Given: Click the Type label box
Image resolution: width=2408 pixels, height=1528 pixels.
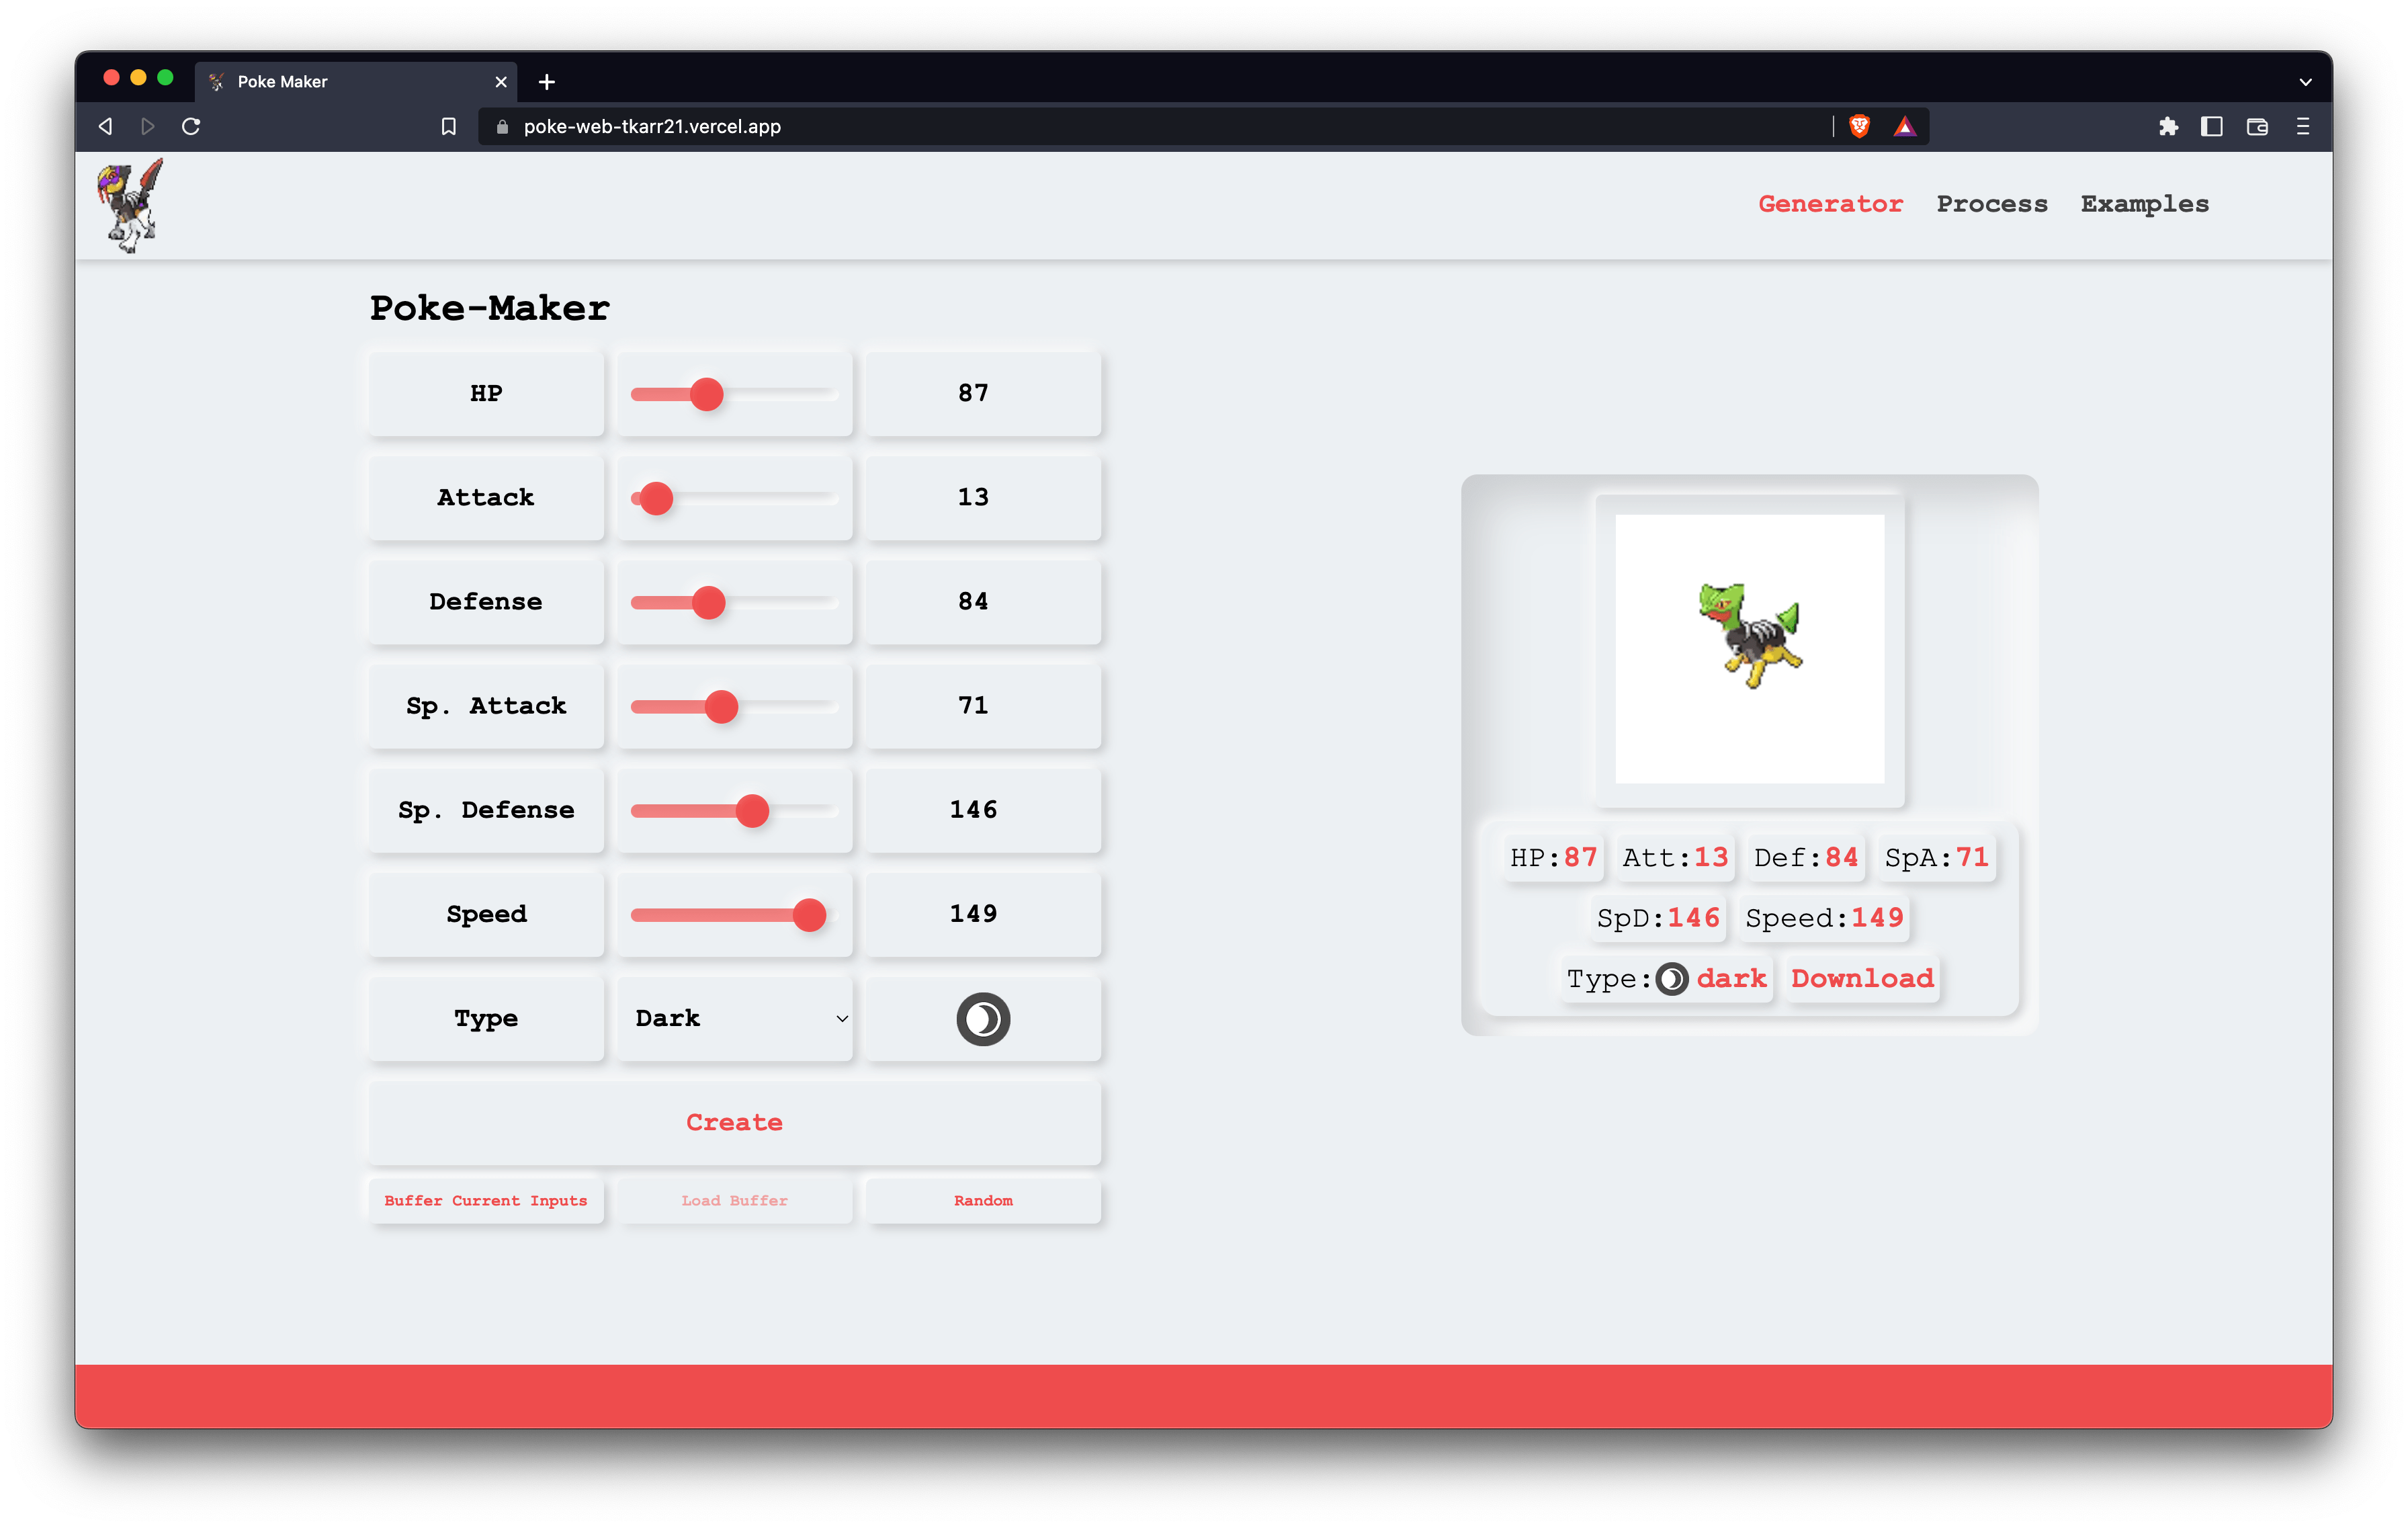Looking at the screenshot, I should pyautogui.click(x=486, y=1019).
